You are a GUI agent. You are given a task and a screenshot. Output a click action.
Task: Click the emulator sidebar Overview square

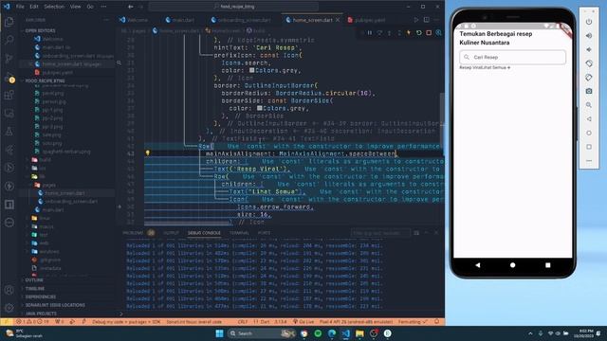pos(589,147)
